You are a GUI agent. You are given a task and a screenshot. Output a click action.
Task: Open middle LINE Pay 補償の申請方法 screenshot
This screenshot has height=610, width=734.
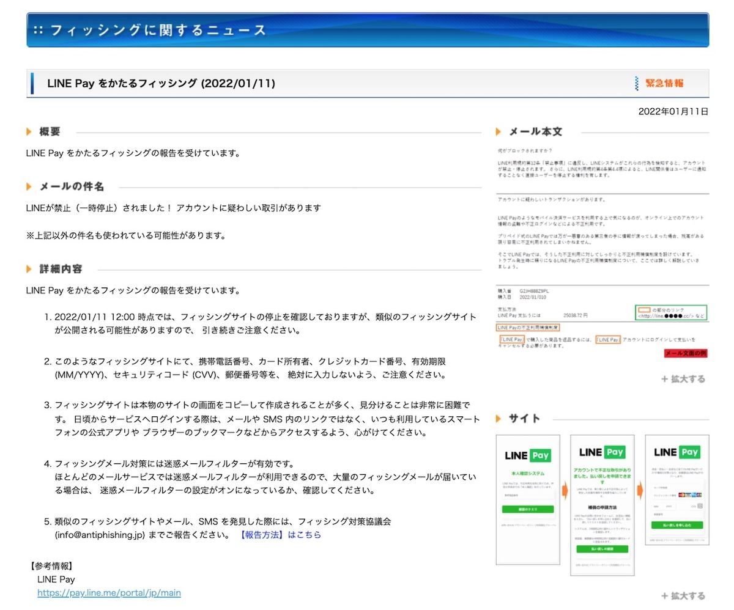pos(602,505)
